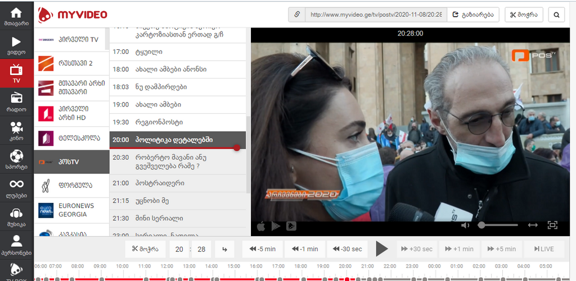Open the სპორტი sports section
This screenshot has width=576, height=281.
pyautogui.click(x=16, y=159)
